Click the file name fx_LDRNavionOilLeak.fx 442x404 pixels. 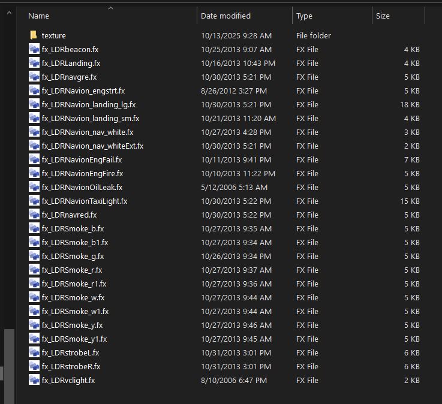pos(82,188)
